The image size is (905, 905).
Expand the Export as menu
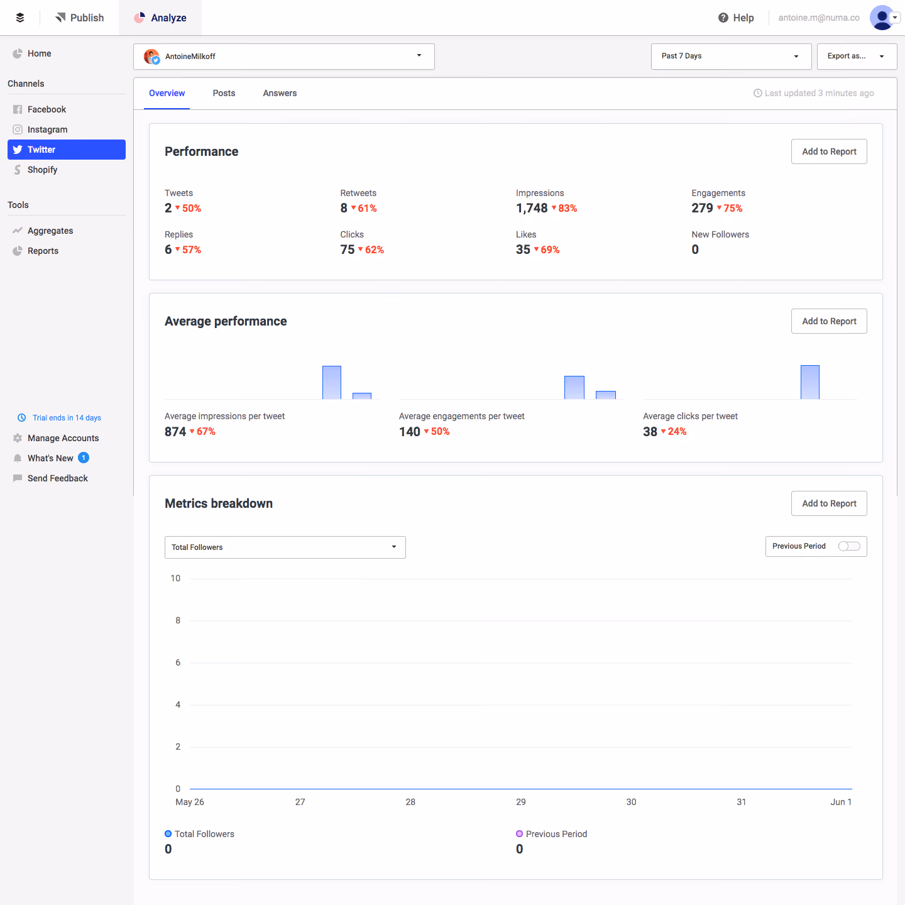coord(857,57)
